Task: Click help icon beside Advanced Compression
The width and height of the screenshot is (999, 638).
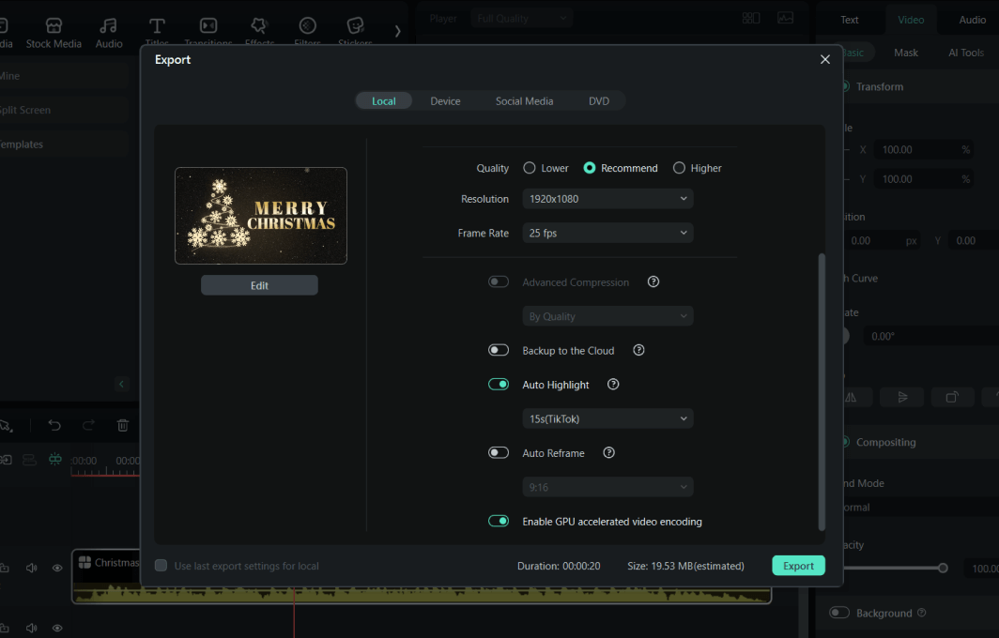Action: [x=653, y=281]
